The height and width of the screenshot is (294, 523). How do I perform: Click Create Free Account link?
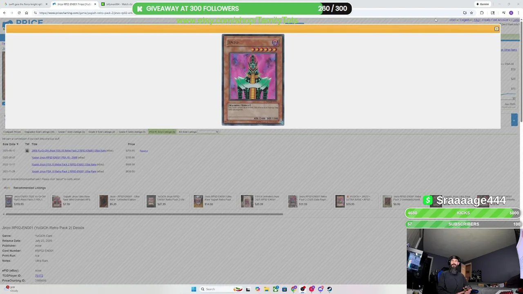(495, 20)
